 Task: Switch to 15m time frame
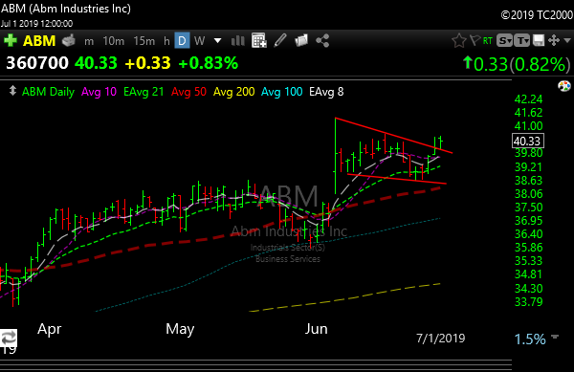click(144, 41)
